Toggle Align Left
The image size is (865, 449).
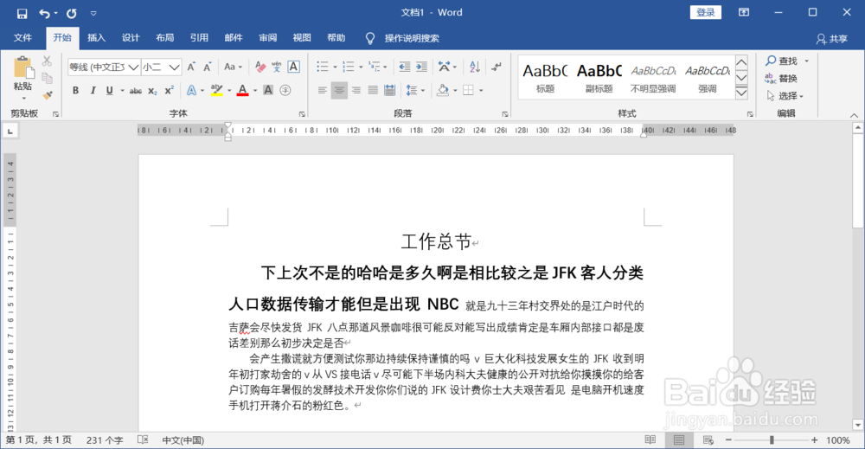tap(322, 90)
